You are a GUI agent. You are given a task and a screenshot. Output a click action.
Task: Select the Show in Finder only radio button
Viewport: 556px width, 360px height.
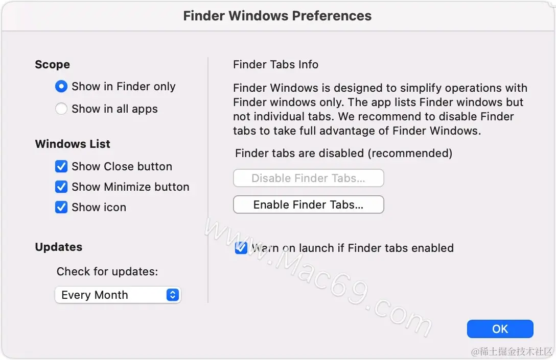pos(61,86)
